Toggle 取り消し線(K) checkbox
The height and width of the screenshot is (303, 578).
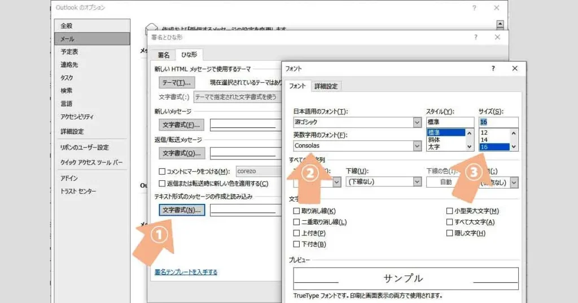(x=296, y=211)
